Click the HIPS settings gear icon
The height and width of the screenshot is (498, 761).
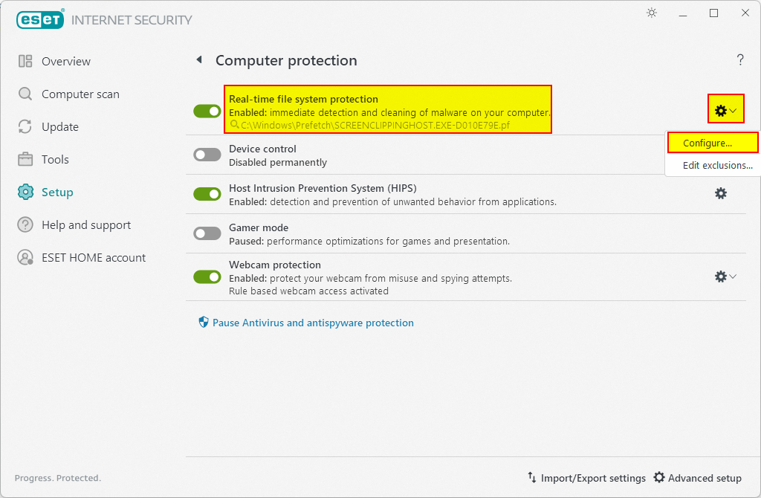[x=720, y=193]
